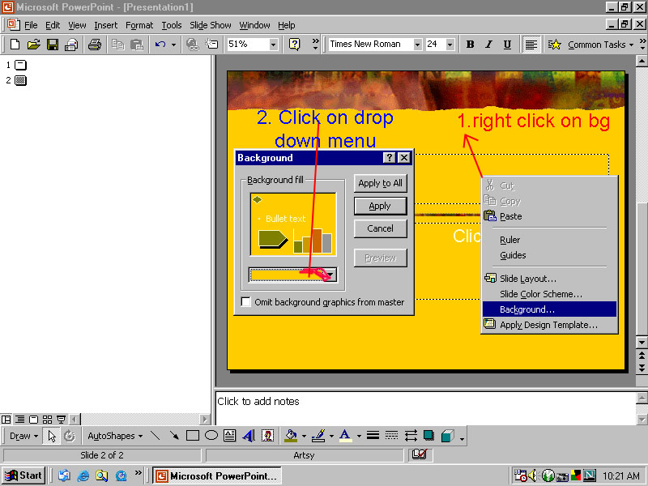Choose Background... in context menu
This screenshot has width=648, height=486.
549,309
